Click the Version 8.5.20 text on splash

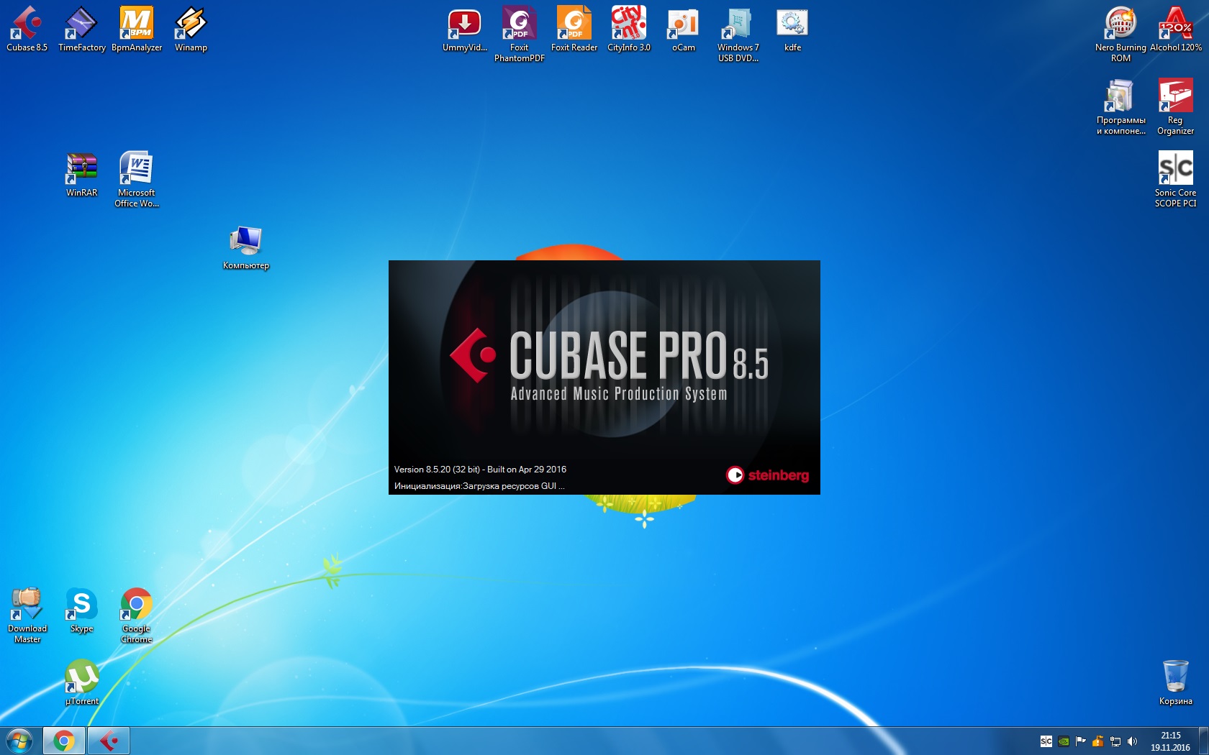point(480,470)
